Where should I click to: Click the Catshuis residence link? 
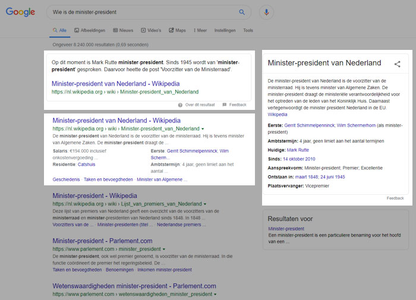coord(87,165)
